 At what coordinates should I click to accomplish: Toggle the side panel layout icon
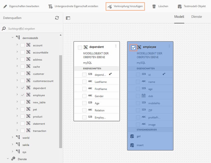click(68, 18)
